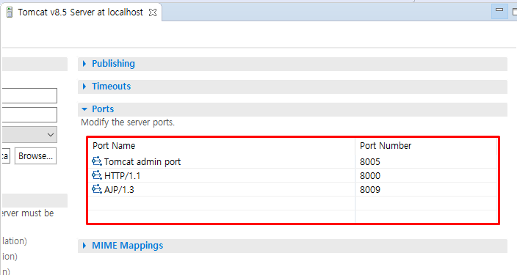517x275 pixels.
Task: Click the Browse... button
Action: [x=35, y=155]
